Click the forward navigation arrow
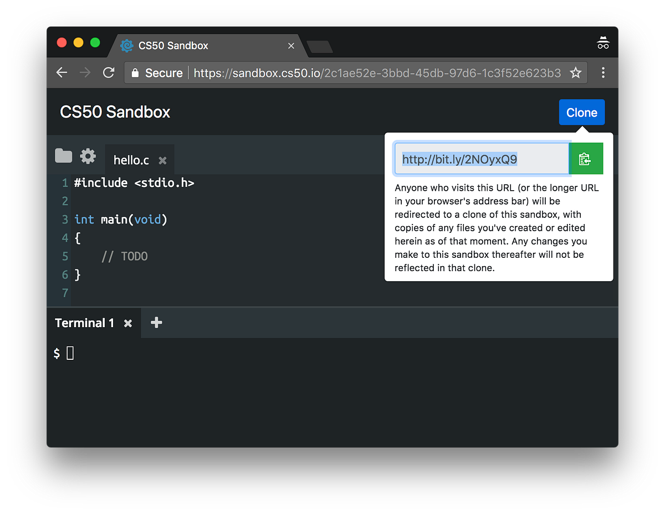 click(85, 73)
